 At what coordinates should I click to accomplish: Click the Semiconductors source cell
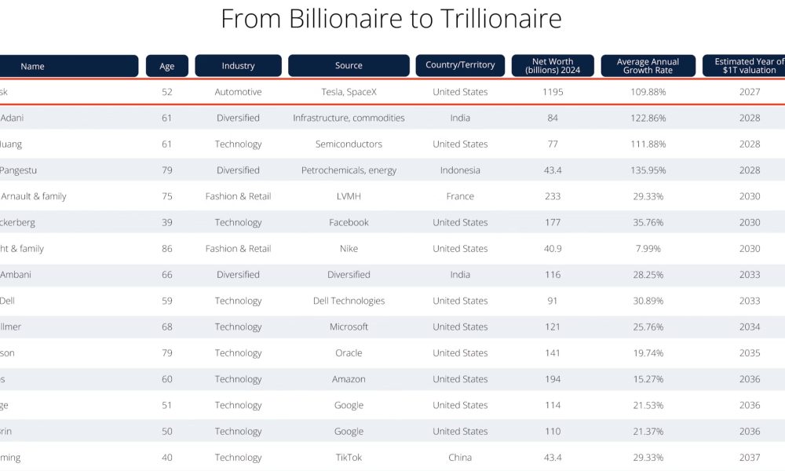(x=349, y=144)
